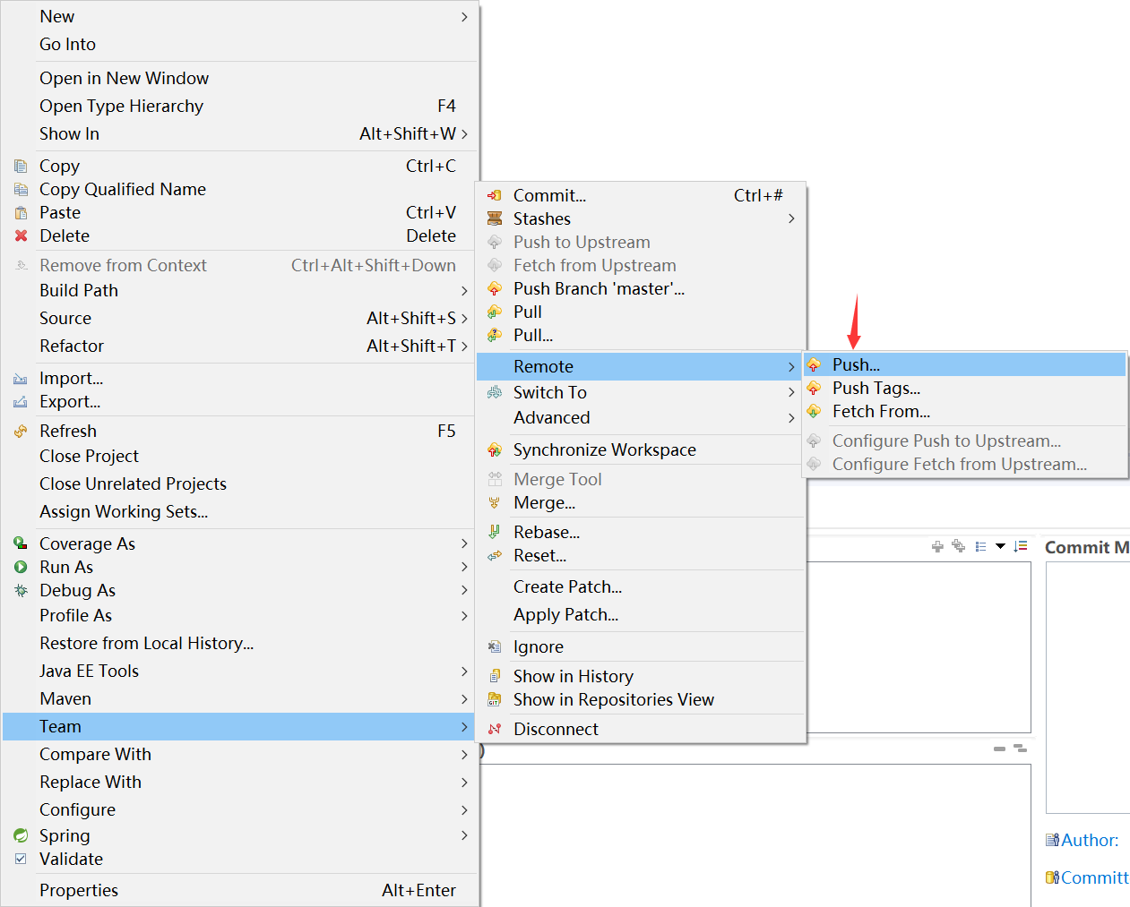Viewport: 1130px width, 907px height.
Task: Click the Push Branch 'master' icon
Action: [494, 288]
